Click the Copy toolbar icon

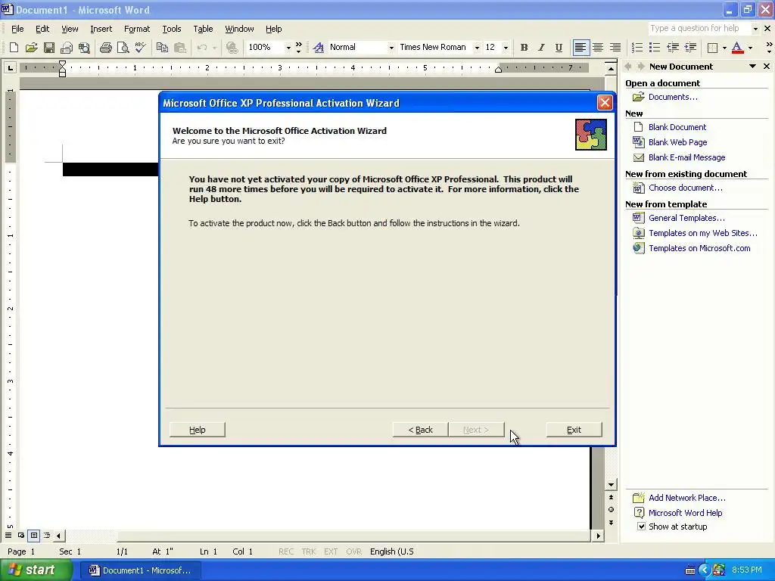pos(162,48)
